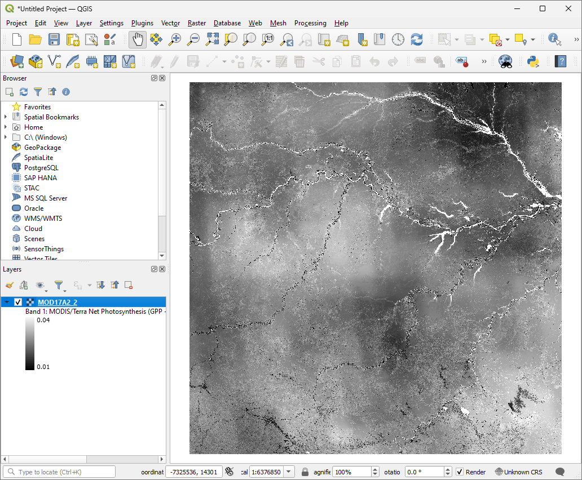Open log messages speech bubble
Screen dimensions: 582x480
point(560,472)
